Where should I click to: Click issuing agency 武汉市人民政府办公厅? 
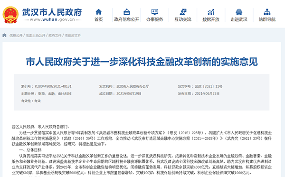(x=133, y=86)
